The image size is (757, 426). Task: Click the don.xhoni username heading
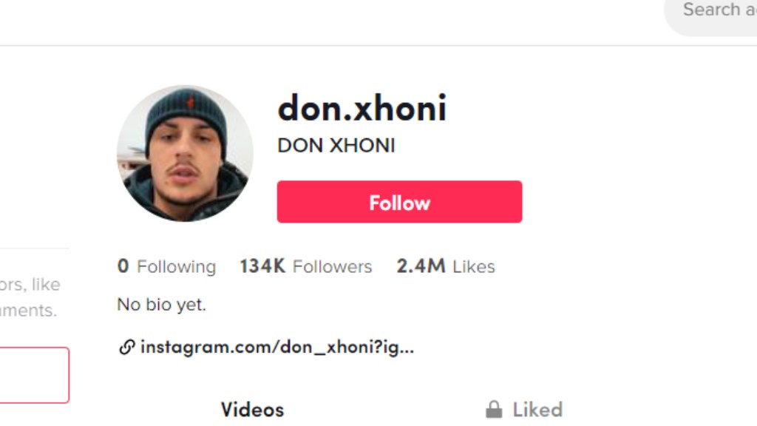click(x=362, y=108)
